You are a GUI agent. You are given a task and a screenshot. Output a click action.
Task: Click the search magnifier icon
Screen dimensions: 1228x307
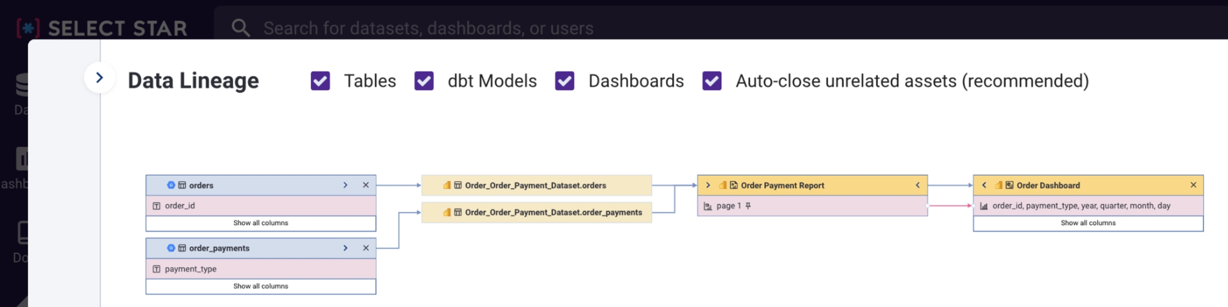240,28
